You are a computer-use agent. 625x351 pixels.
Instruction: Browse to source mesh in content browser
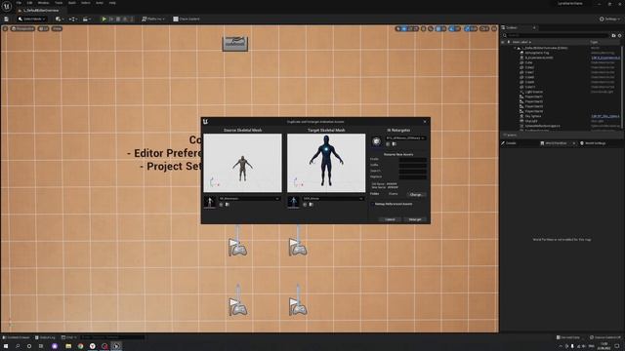228,205
